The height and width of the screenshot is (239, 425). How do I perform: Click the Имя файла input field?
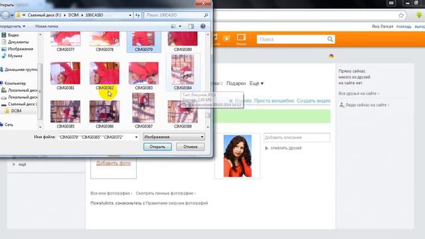pyautogui.click(x=96, y=137)
